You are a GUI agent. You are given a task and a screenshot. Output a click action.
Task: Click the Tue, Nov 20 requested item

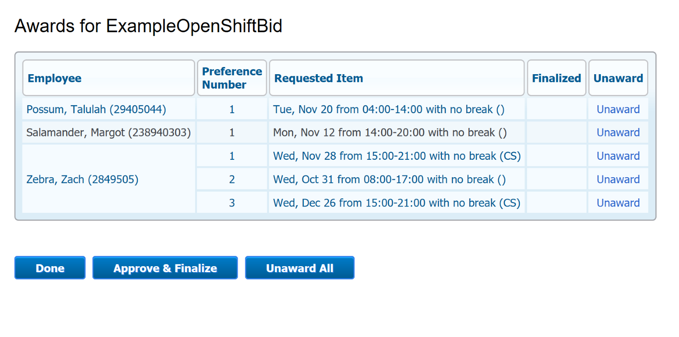(388, 109)
